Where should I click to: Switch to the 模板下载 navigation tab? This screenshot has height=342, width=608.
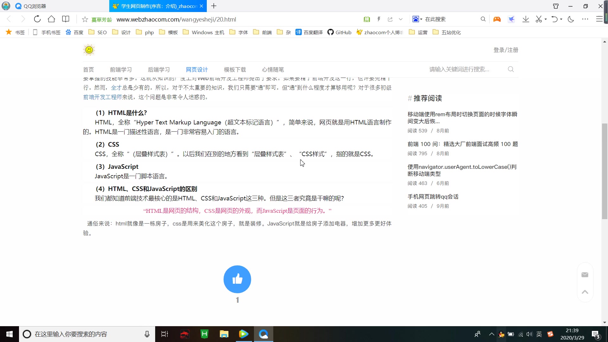(234, 69)
